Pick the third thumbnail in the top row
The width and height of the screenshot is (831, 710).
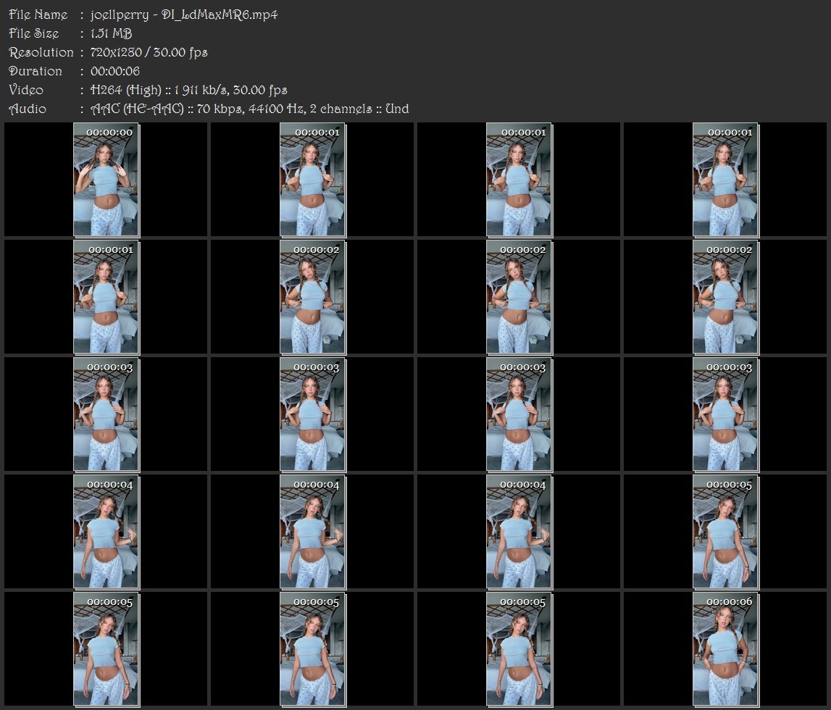(519, 180)
